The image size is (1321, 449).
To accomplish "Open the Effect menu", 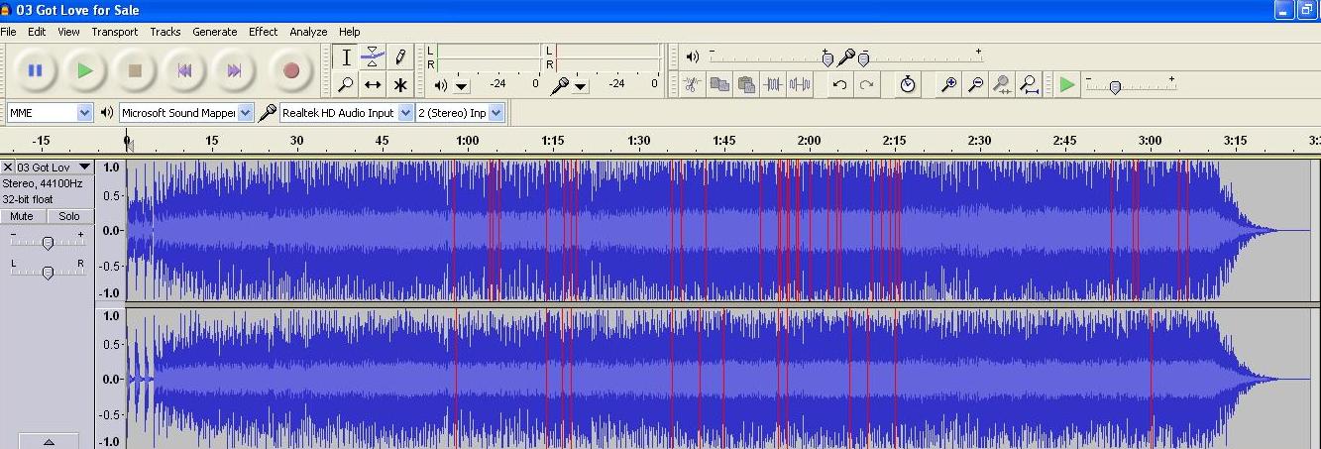I will tap(263, 32).
